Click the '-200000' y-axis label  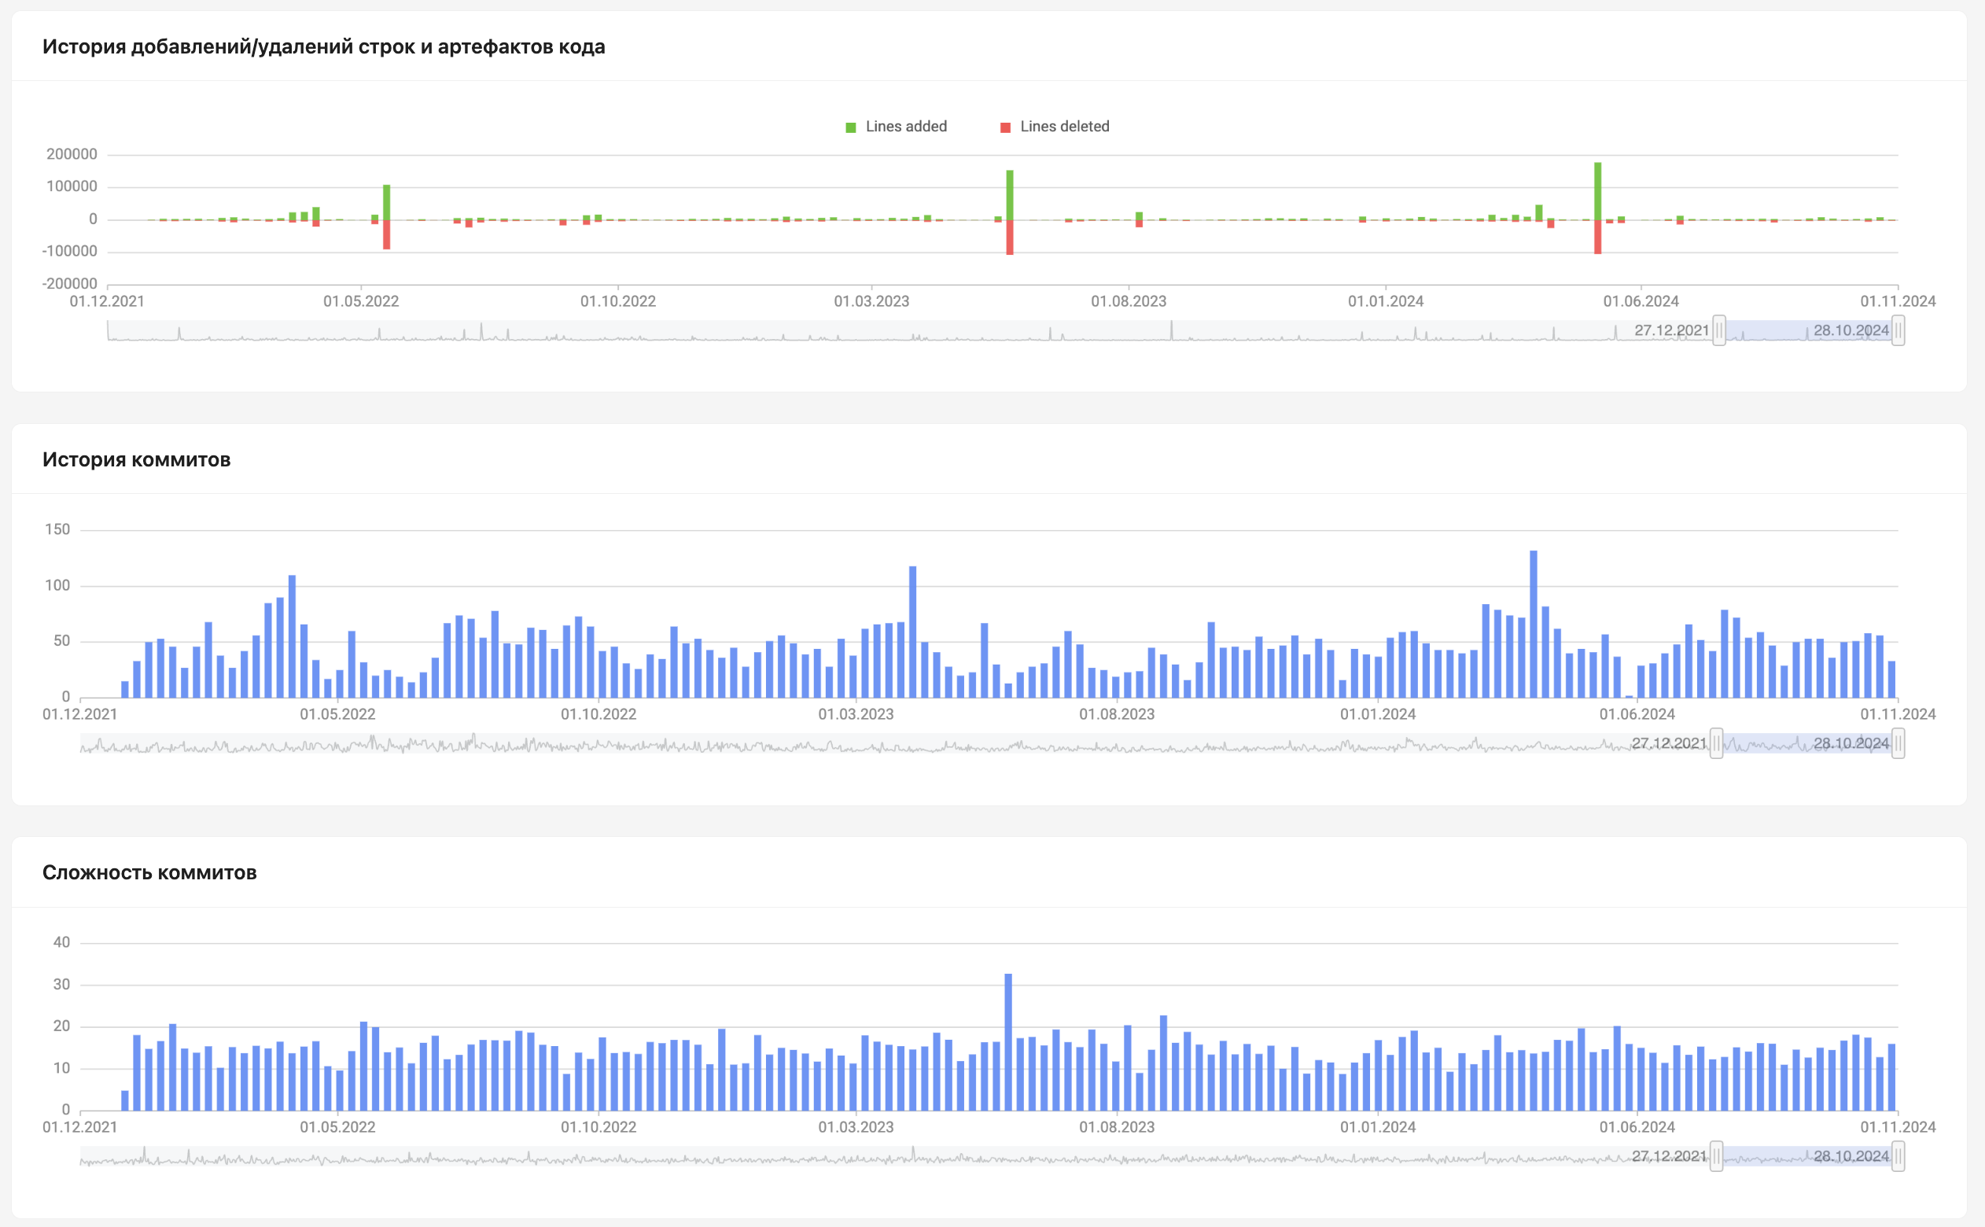(70, 284)
